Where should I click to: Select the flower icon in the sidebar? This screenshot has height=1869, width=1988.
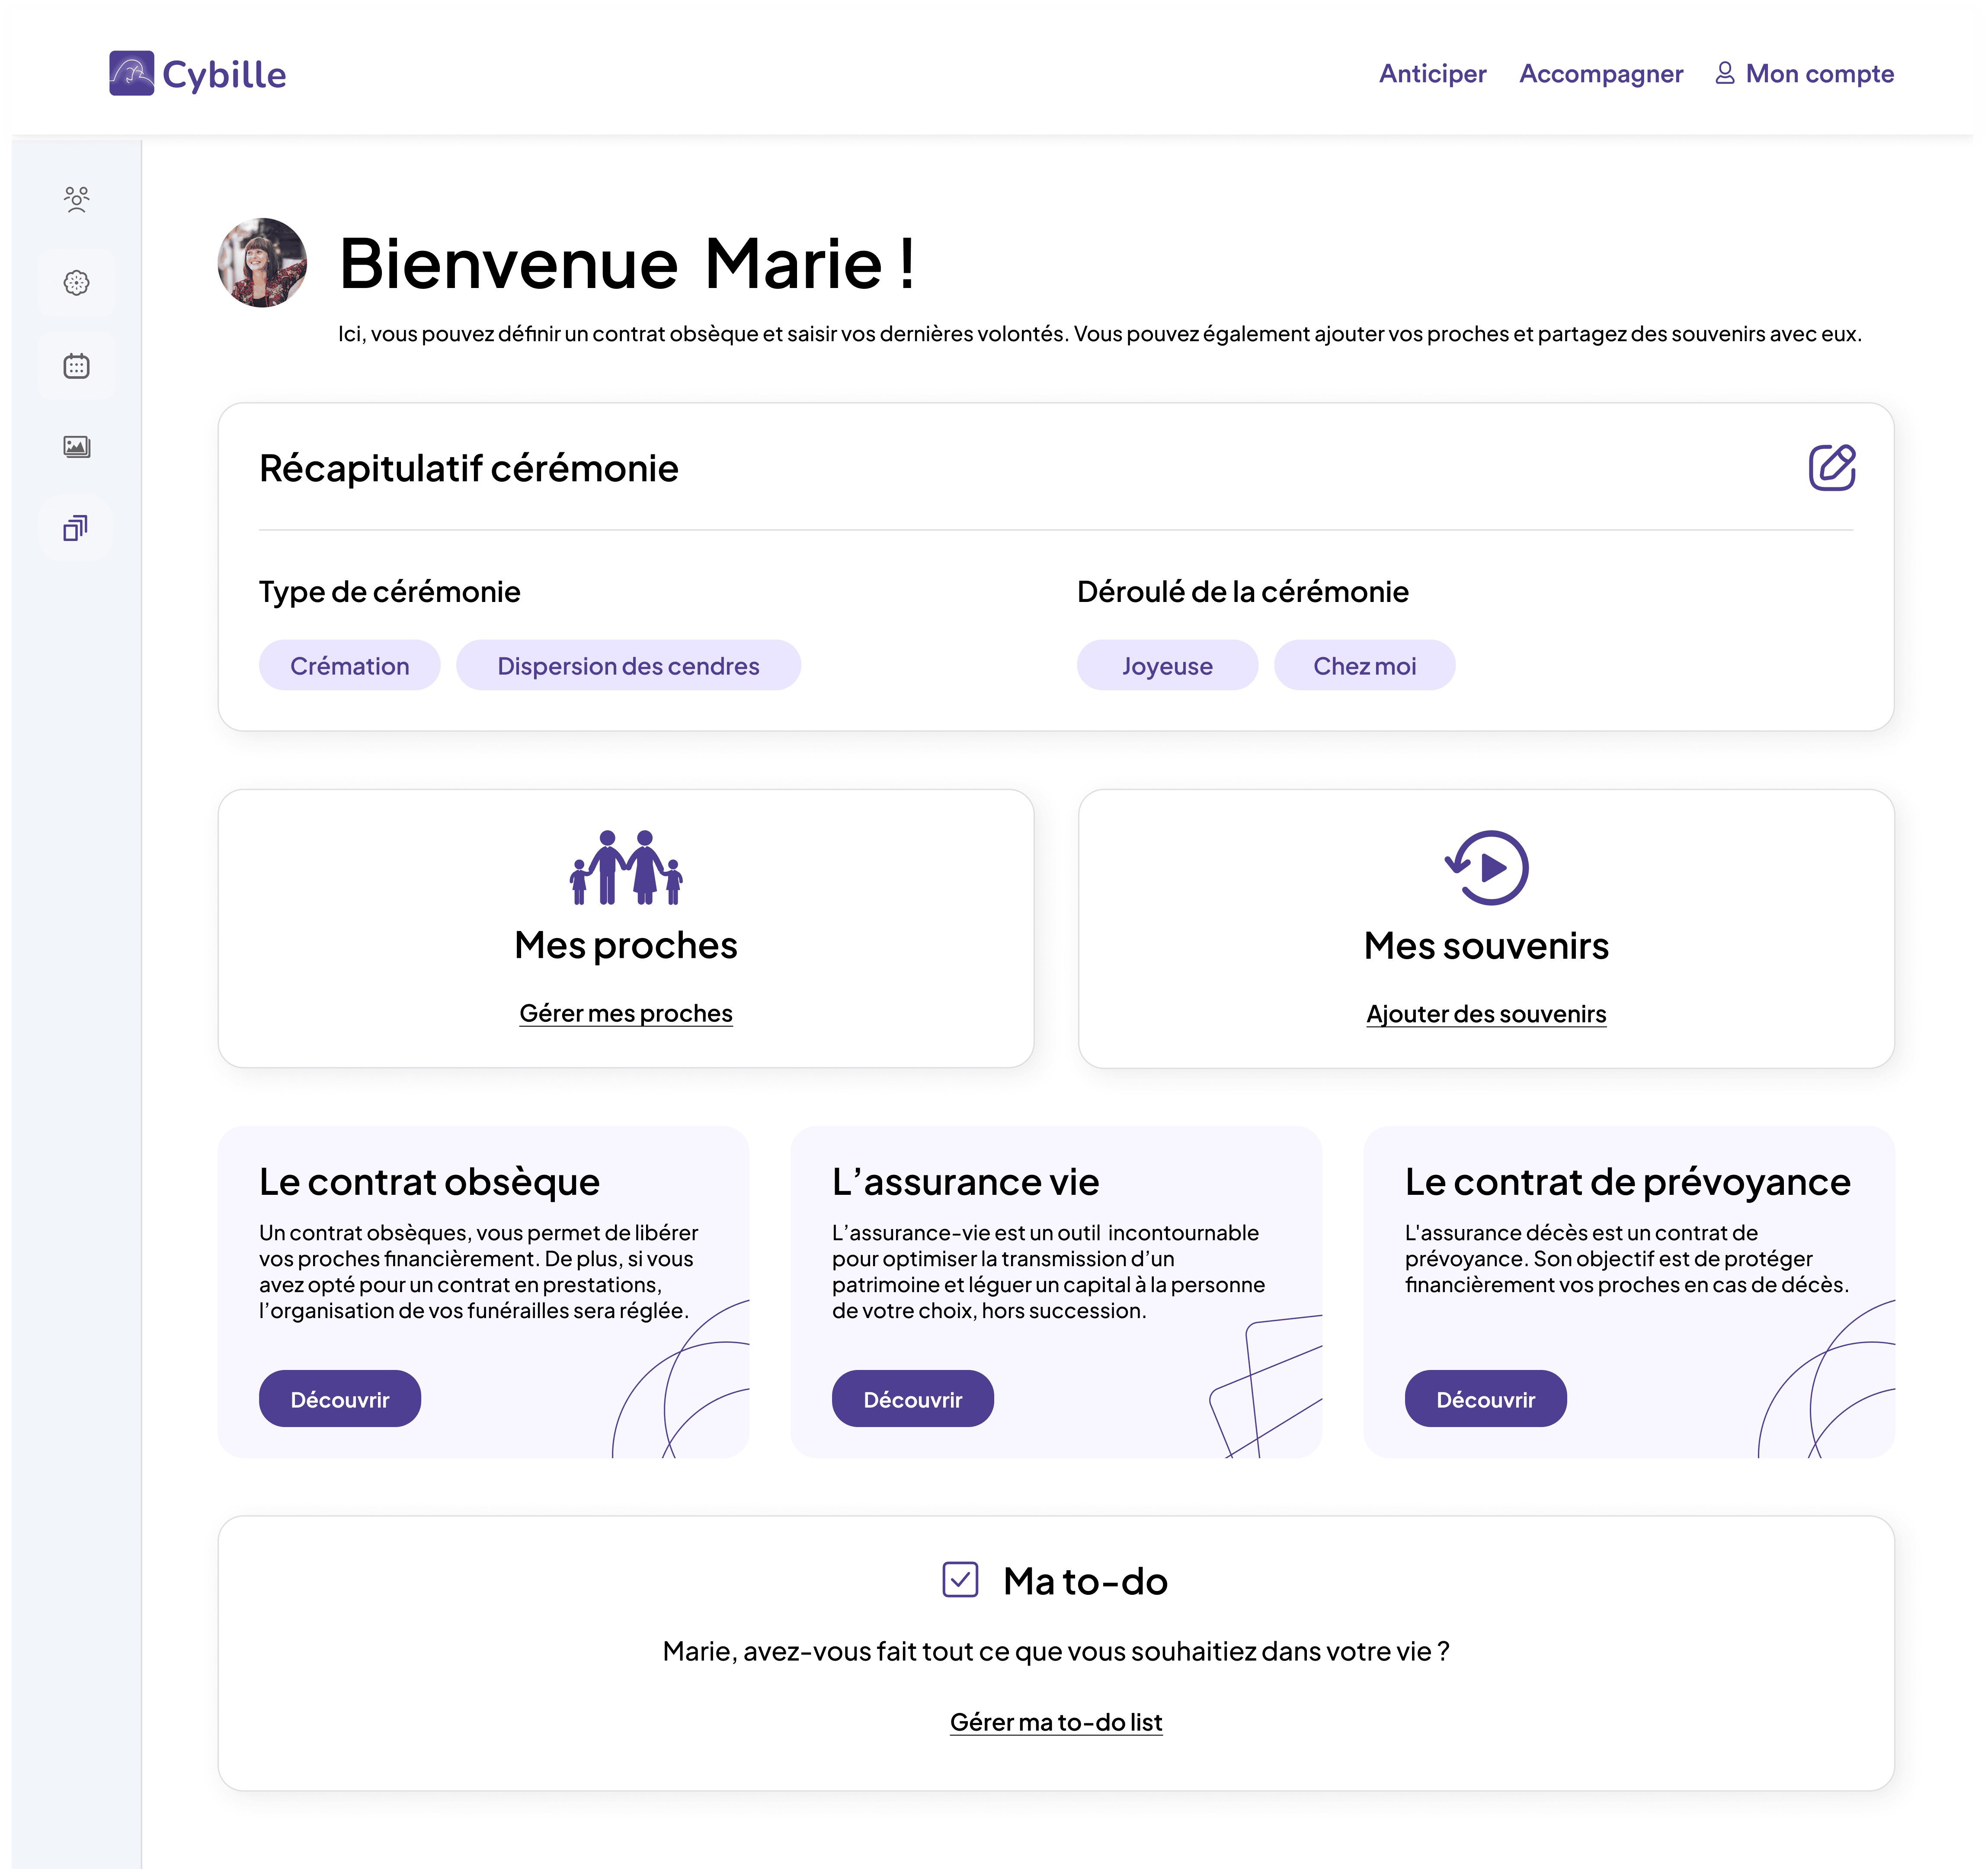(76, 282)
